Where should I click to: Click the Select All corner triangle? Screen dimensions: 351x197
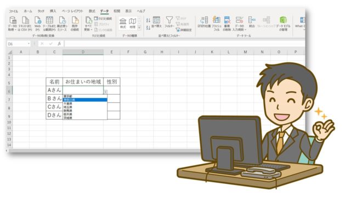pyautogui.click(x=10, y=52)
